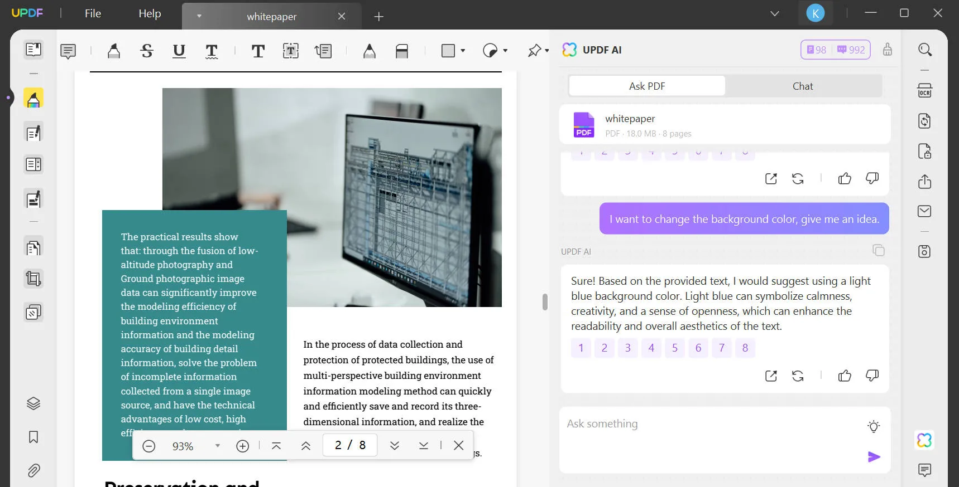
Task: Switch to the whitepaper document tab
Action: pyautogui.click(x=272, y=16)
